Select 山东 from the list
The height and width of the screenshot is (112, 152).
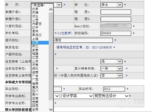40,61
